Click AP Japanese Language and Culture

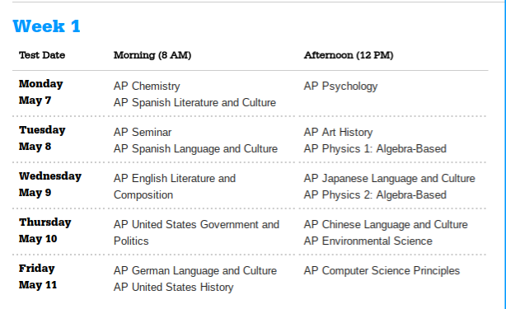(x=389, y=178)
